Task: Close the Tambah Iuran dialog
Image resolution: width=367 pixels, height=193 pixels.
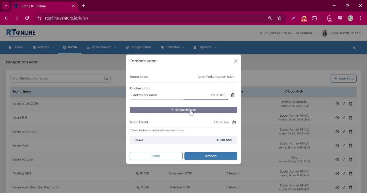Action: [x=236, y=61]
